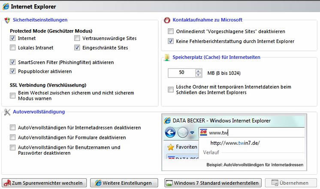The image size is (320, 189).
Task: Click the Verlauf label in preview dropdown
Action: [211, 152]
